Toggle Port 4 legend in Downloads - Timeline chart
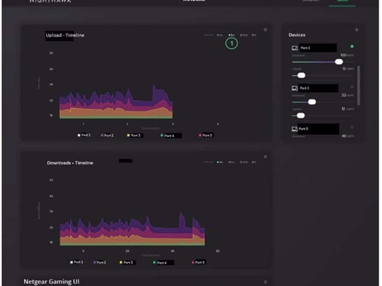Image resolution: width=382 pixels, height=286 pixels. 160,263
